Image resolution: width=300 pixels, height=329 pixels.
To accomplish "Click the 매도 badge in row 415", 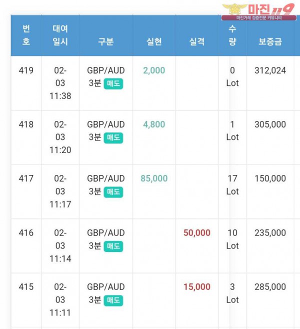I will (x=113, y=300).
